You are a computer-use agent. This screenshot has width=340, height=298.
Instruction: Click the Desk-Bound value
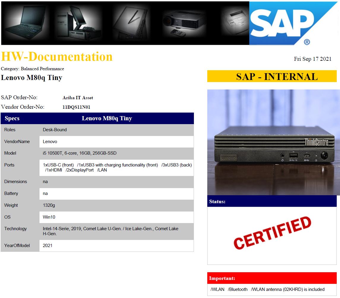(55, 130)
